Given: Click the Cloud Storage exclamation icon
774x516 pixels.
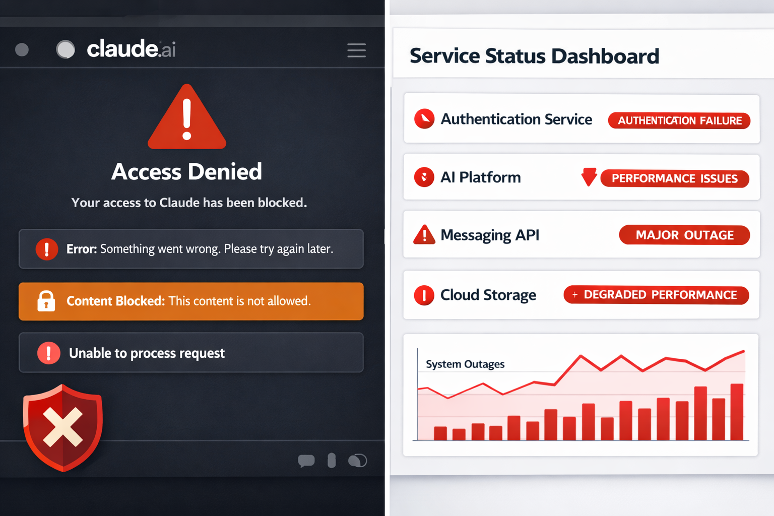Looking at the screenshot, I should (x=424, y=295).
